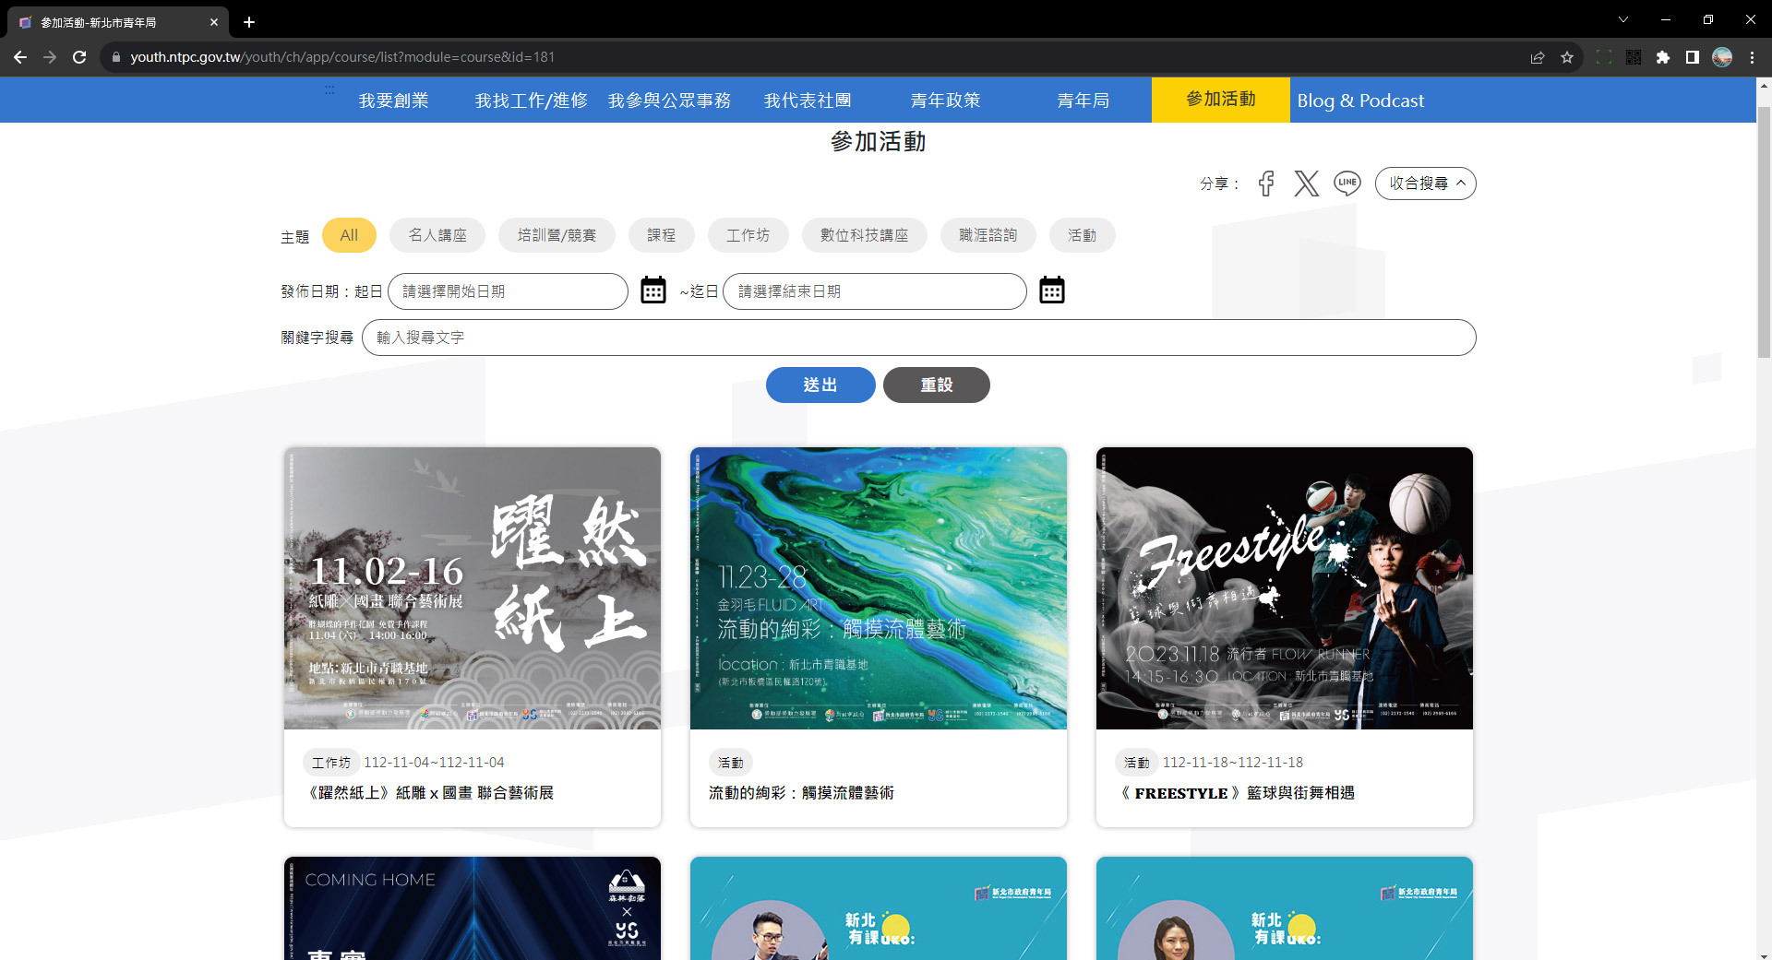Click the browser address bar URL
Viewport: 1772px width, 960px height.
[x=342, y=57]
